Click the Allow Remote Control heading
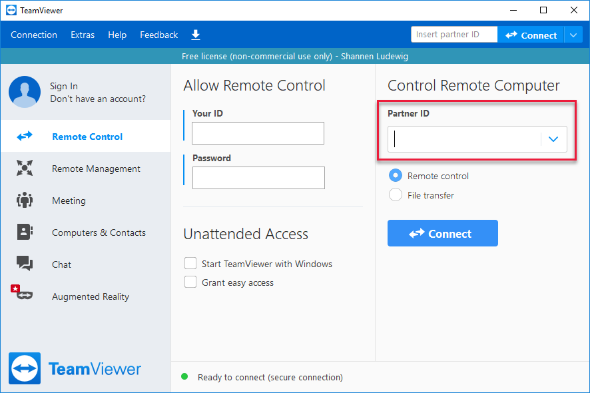The height and width of the screenshot is (393, 590). click(x=254, y=85)
